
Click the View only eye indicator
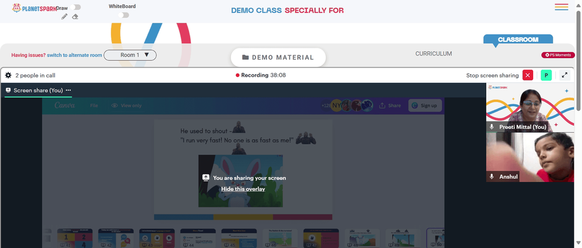coord(126,105)
